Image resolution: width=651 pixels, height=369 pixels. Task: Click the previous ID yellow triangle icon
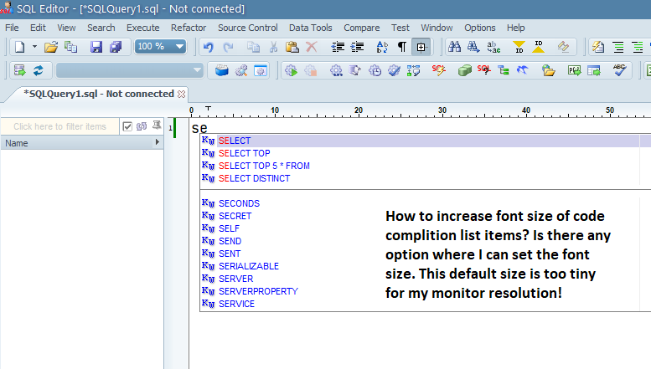tap(519, 47)
